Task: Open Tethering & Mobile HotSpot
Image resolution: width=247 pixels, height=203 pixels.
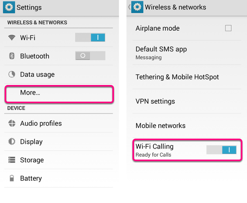Action: point(178,77)
